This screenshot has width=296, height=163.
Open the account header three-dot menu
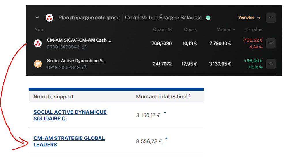coord(271,18)
